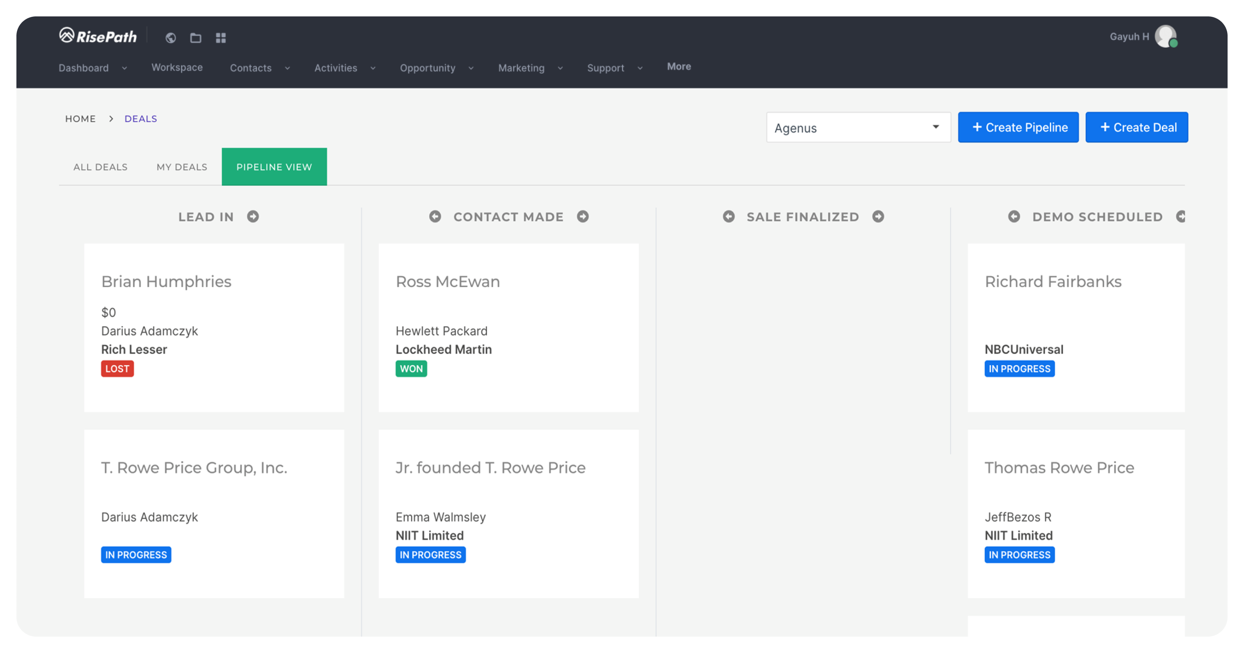Switch to the My Deals tab
Viewport: 1244px width, 653px height.
[182, 167]
